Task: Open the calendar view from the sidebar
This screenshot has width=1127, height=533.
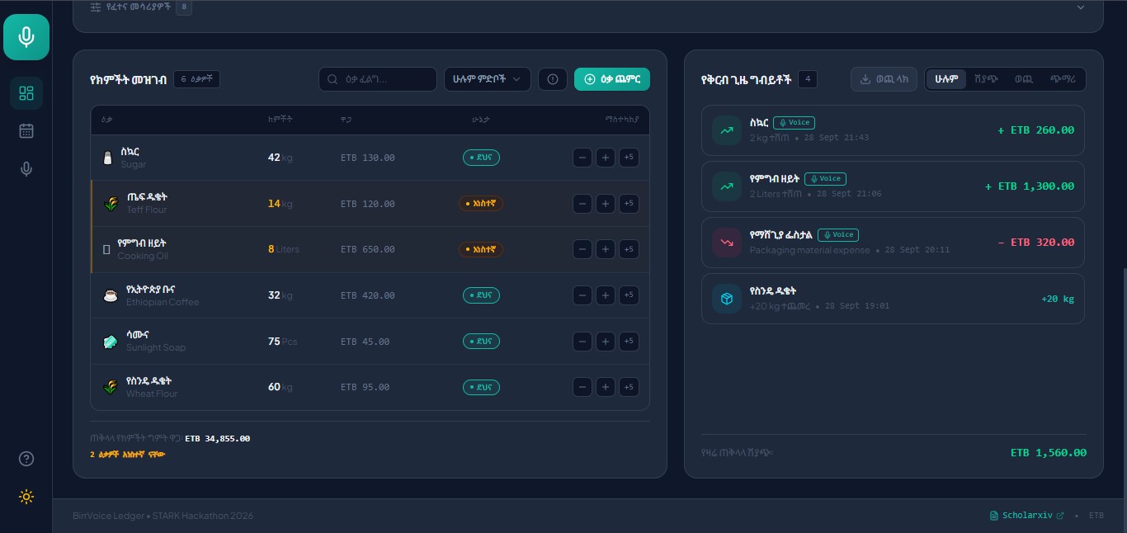Action: click(x=26, y=130)
